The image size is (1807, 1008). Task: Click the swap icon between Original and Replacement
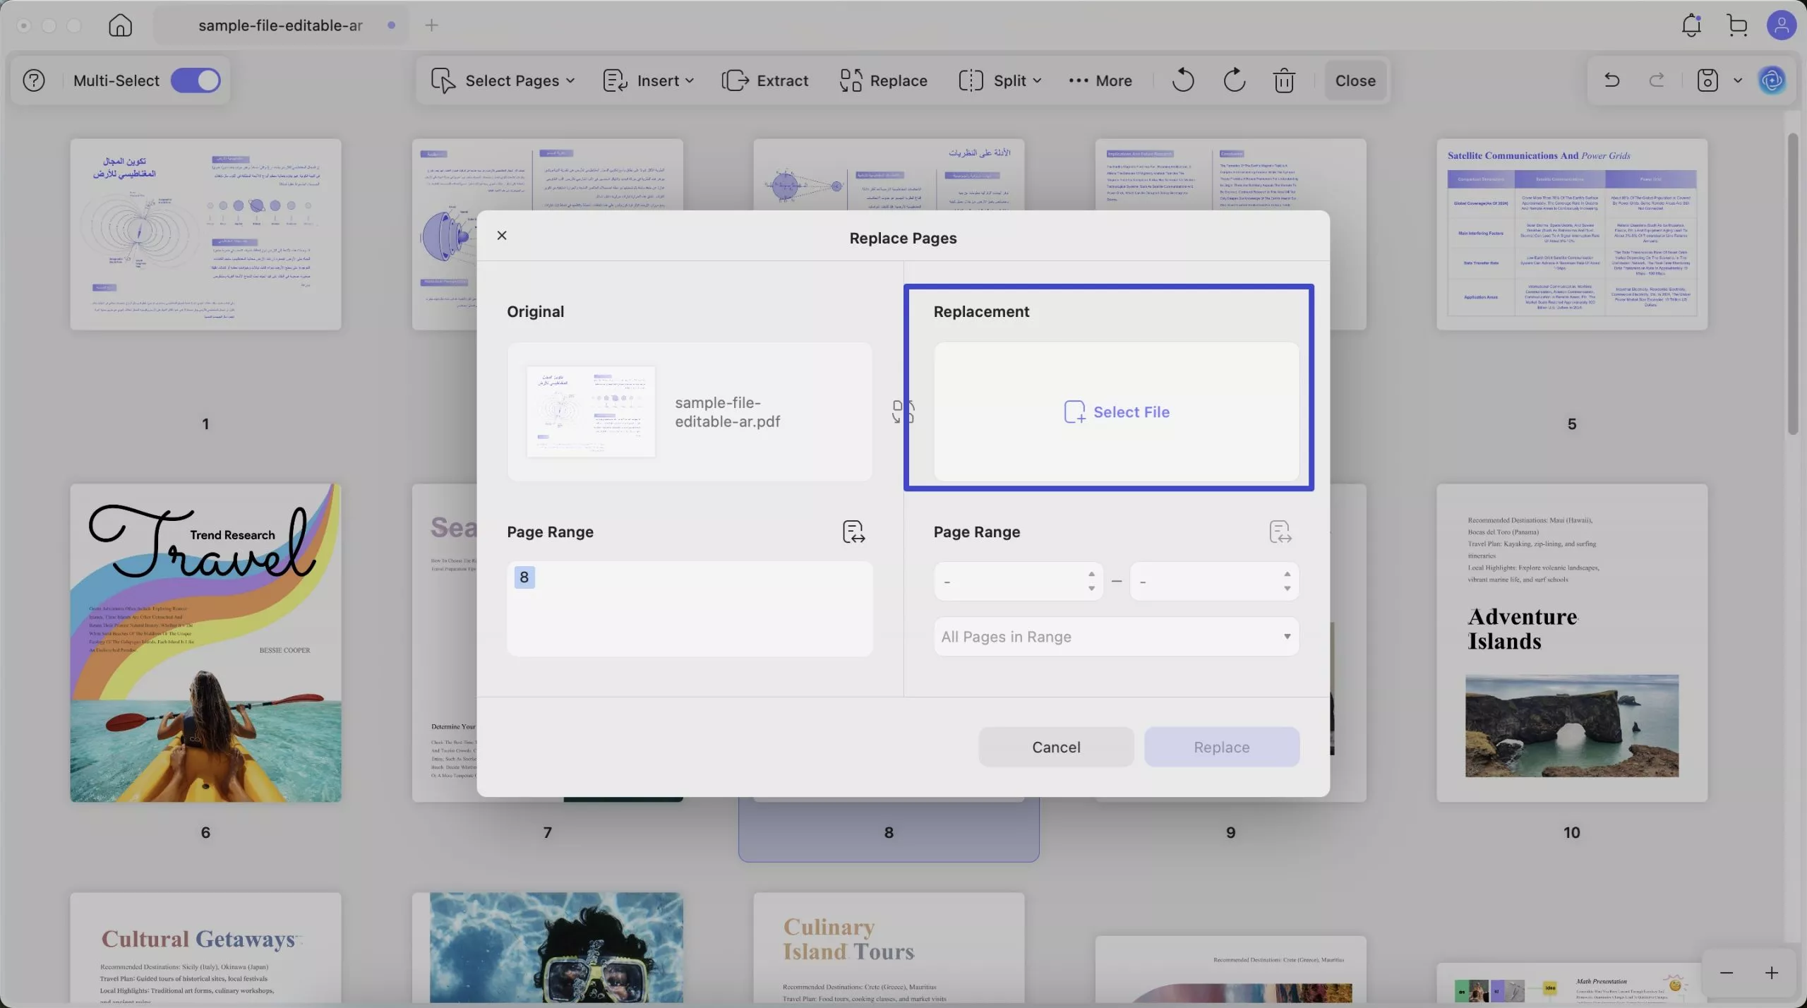pyautogui.click(x=903, y=412)
